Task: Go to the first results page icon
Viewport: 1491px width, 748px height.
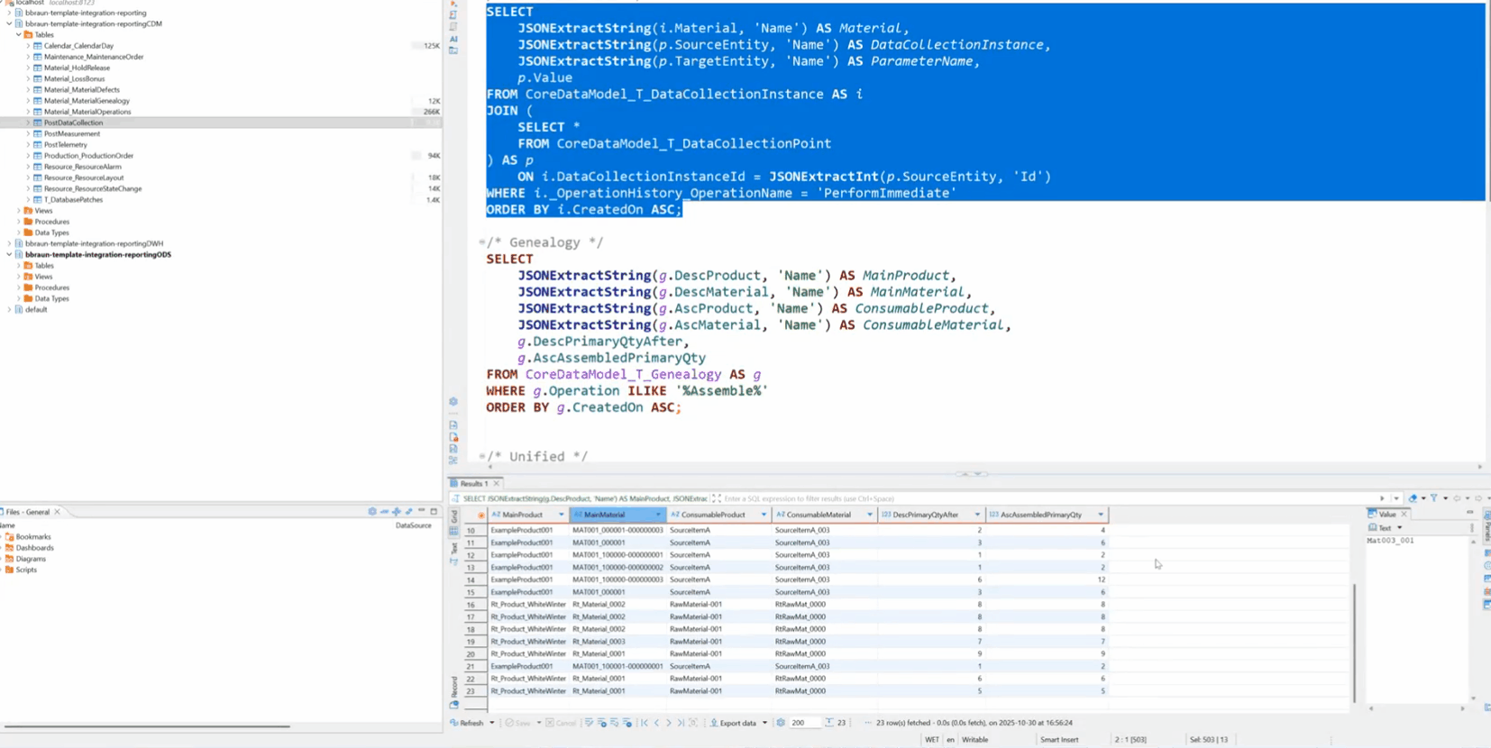Action: click(x=645, y=723)
